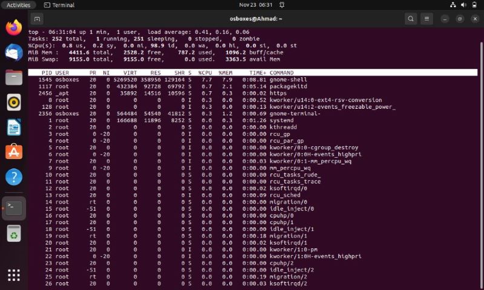This screenshot has width=484, height=290.
Task: Open the battery status icon
Action: pos(474,5)
